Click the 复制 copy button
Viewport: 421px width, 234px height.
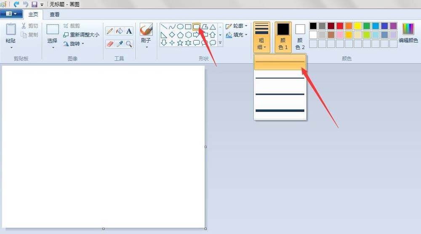[x=30, y=35]
